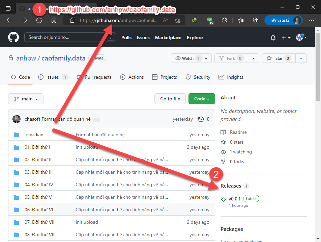Click the Microsoft Rewards icon in toolbar

click(209, 20)
